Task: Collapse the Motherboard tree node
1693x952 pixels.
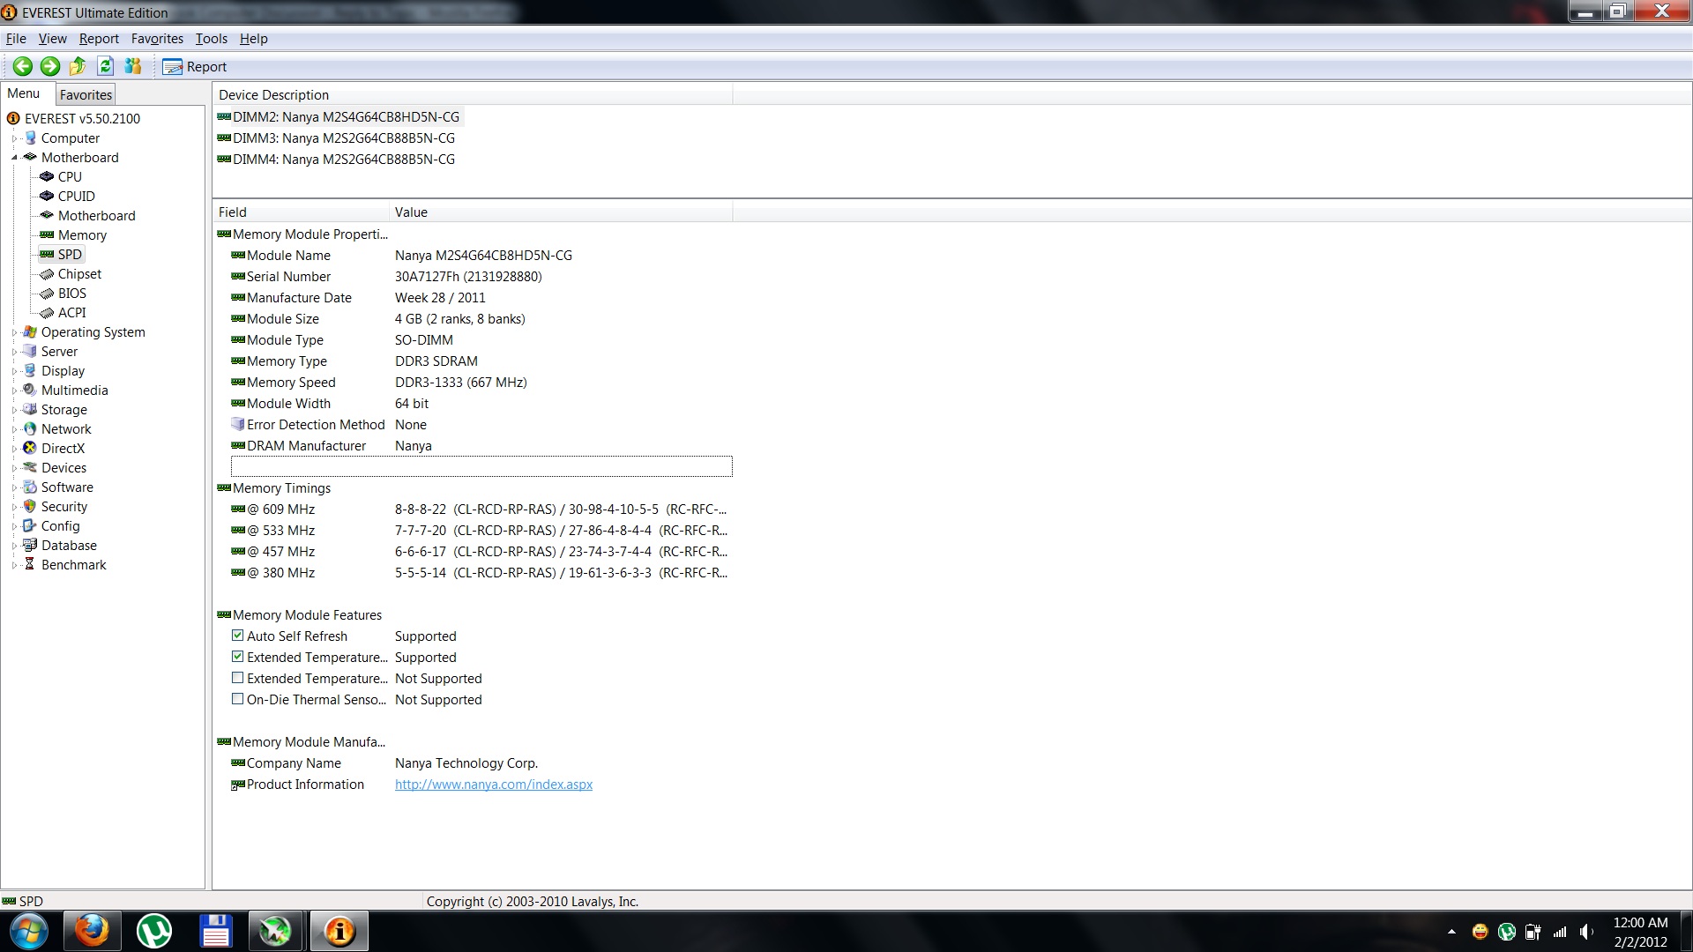Action: (14, 158)
